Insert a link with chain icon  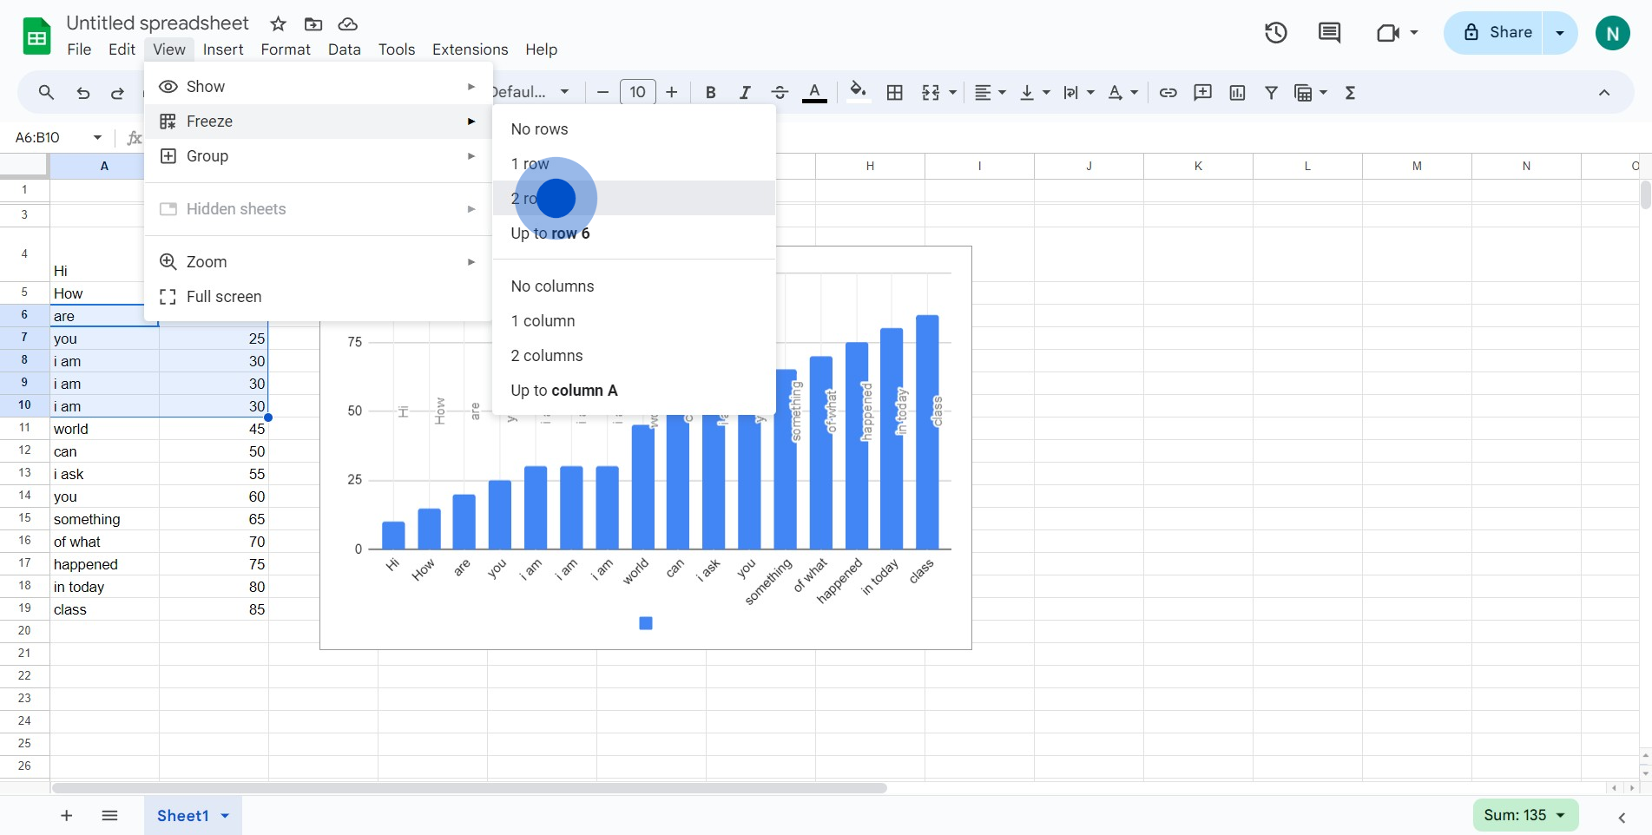[1168, 93]
